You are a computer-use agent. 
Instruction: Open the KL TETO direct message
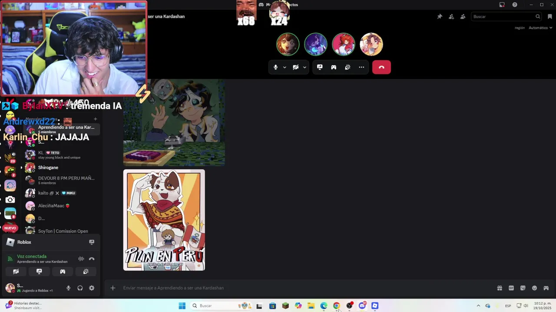[62, 155]
